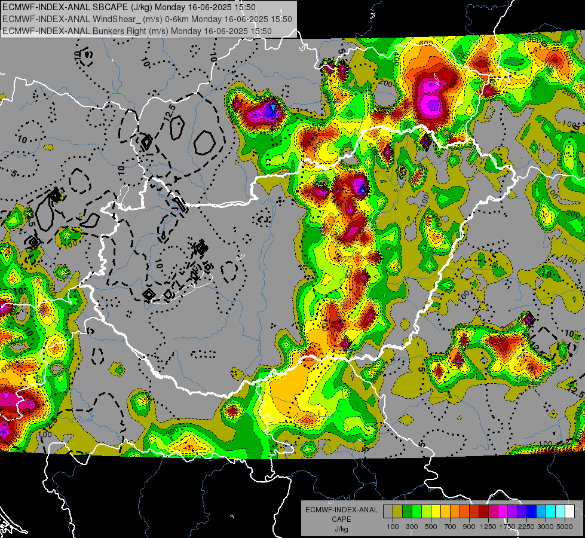Pick the purple swatch in CAPE legend
This screenshot has width=585, height=538.
(x=512, y=512)
